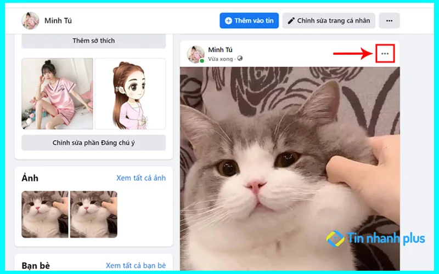This screenshot has height=274, width=439.
Task: Open featured photo of girl in pink pajamas
Action: click(x=57, y=94)
